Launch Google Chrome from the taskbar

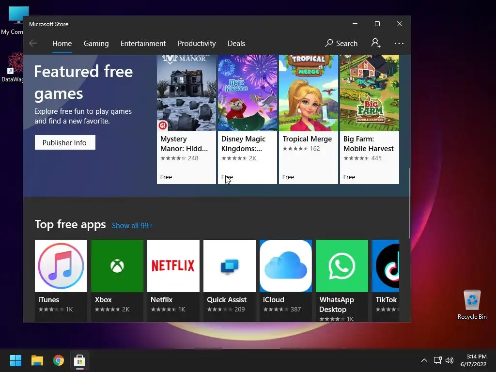59,360
